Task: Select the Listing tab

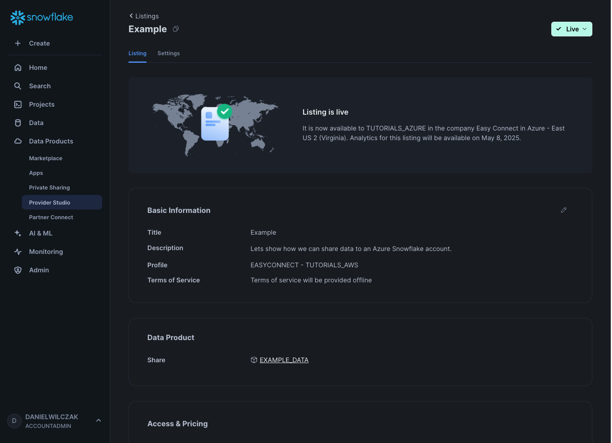Action: click(137, 54)
